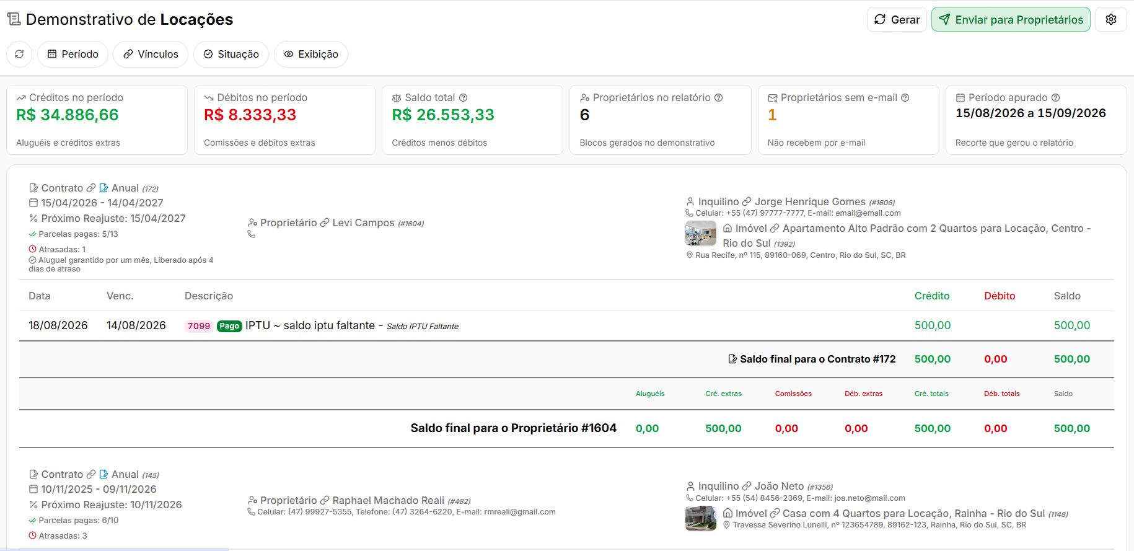The width and height of the screenshot is (1134, 551).
Task: Click Enviar para Proprietários button
Action: (1011, 19)
